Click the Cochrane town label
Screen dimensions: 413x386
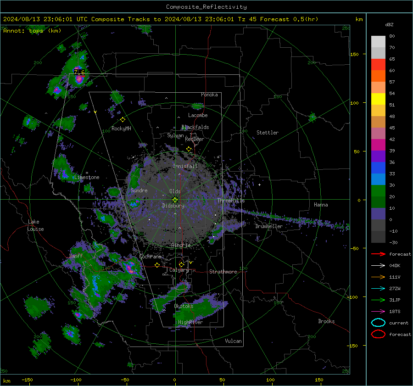tap(150, 257)
